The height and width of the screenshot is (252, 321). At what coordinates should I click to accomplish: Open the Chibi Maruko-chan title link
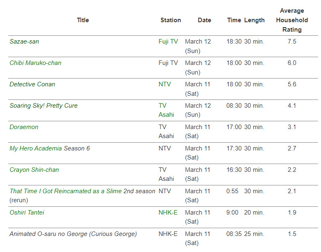coord(35,63)
